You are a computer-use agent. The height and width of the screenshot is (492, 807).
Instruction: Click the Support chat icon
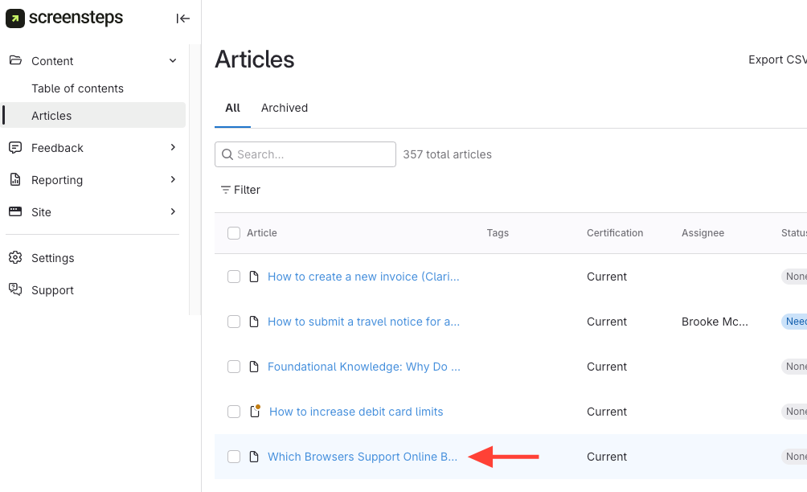15,290
